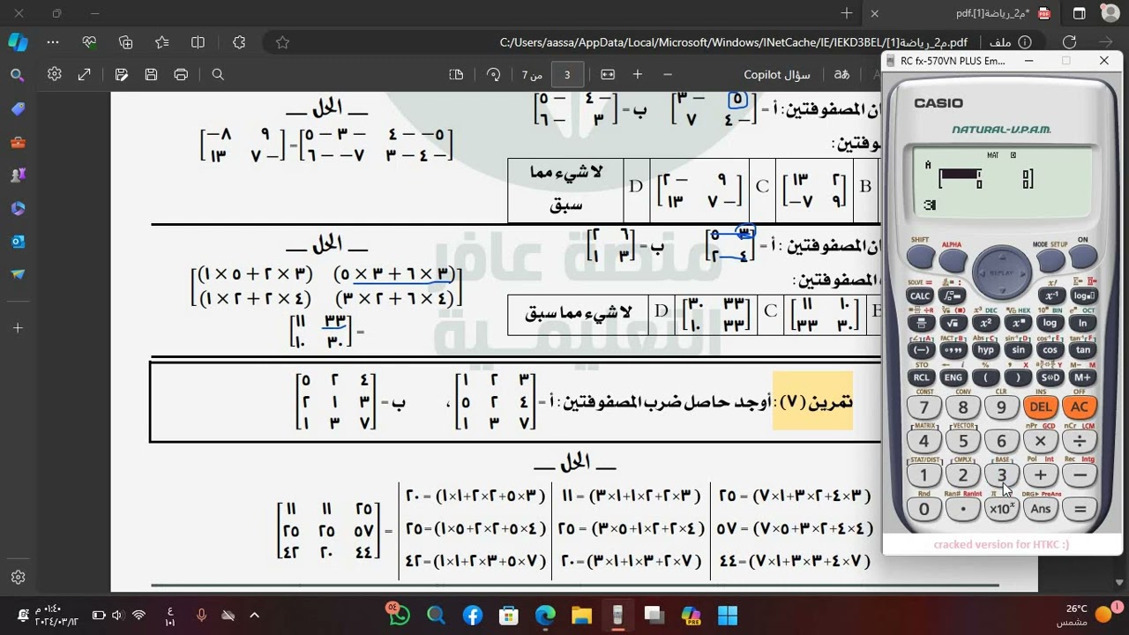Open Copilot from the Edge sidebar

(18, 42)
